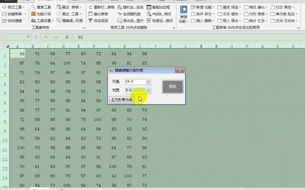
Task: Open the 搜索工具 search tool
Action: (x=41, y=7)
